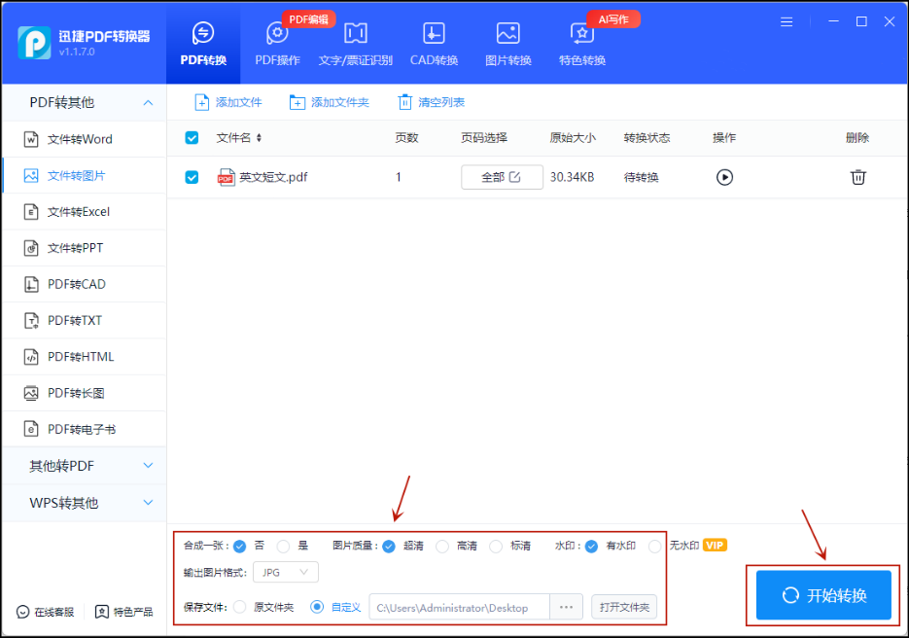Select 文件转Word in sidebar
Screen dimensions: 909x638
[84, 139]
